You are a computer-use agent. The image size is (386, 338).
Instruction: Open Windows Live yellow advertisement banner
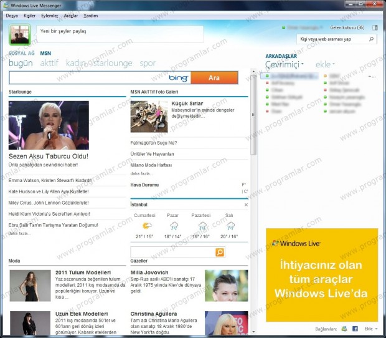[322, 275]
